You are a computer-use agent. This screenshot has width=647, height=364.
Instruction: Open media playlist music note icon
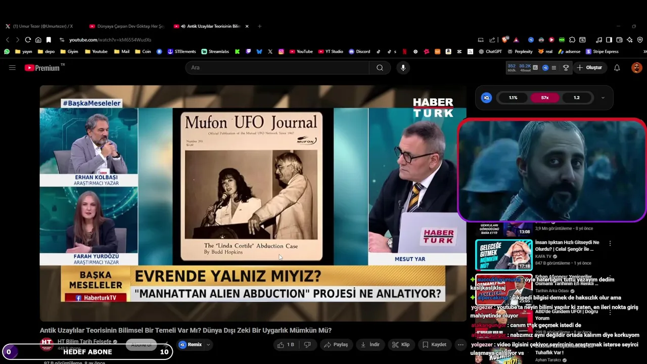599,39
